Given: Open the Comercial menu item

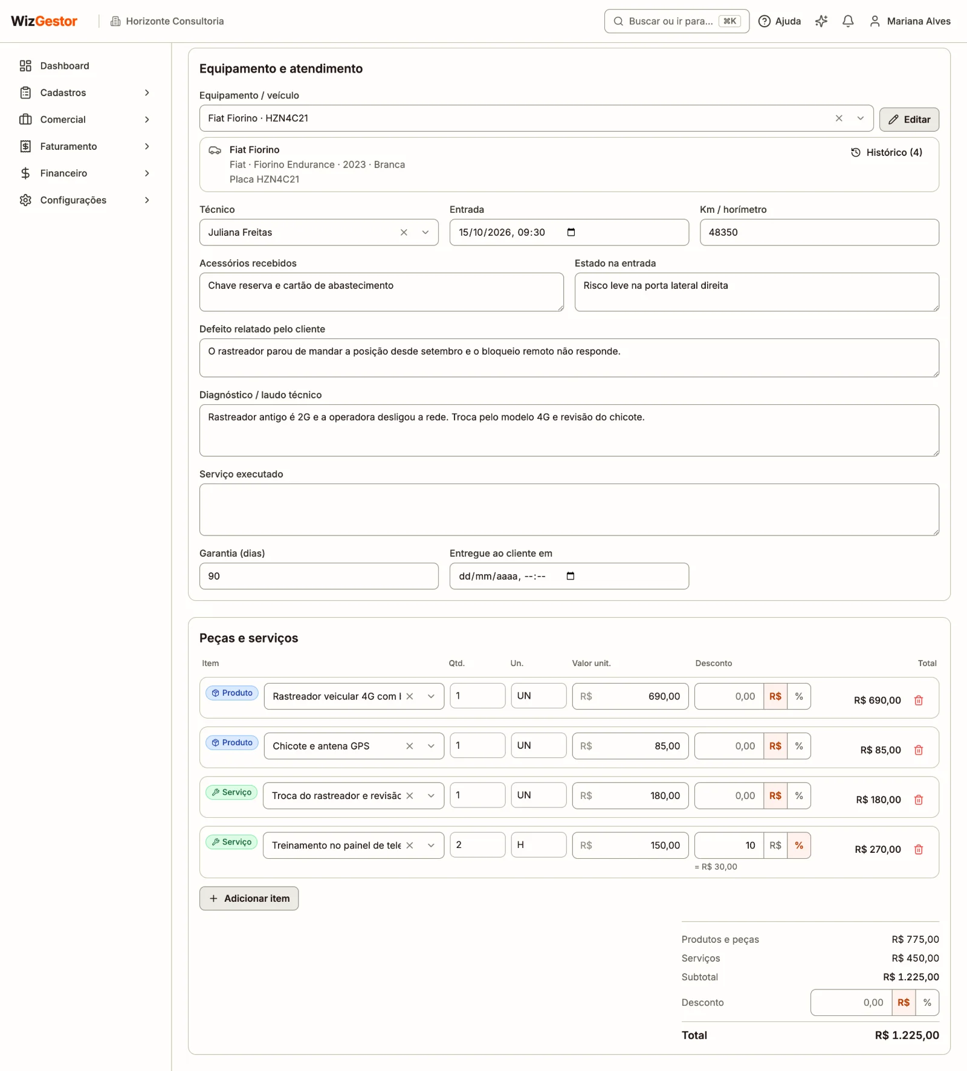Looking at the screenshot, I should (x=85, y=120).
